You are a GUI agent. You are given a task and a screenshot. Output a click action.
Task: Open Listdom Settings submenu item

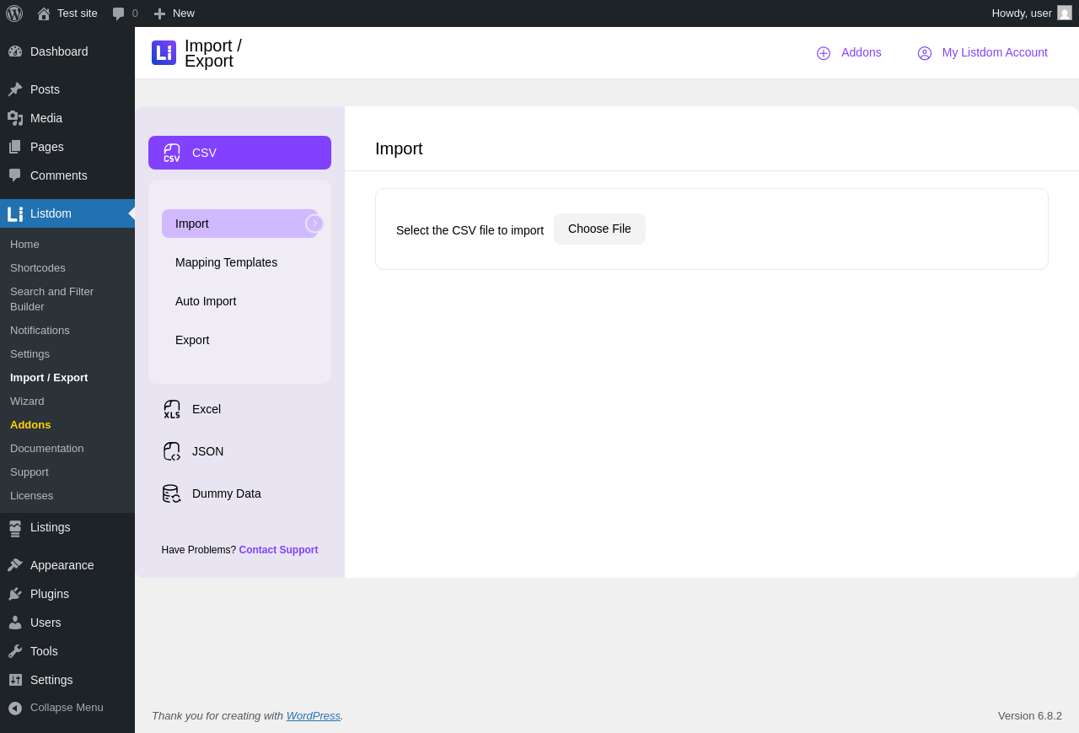coord(67,354)
